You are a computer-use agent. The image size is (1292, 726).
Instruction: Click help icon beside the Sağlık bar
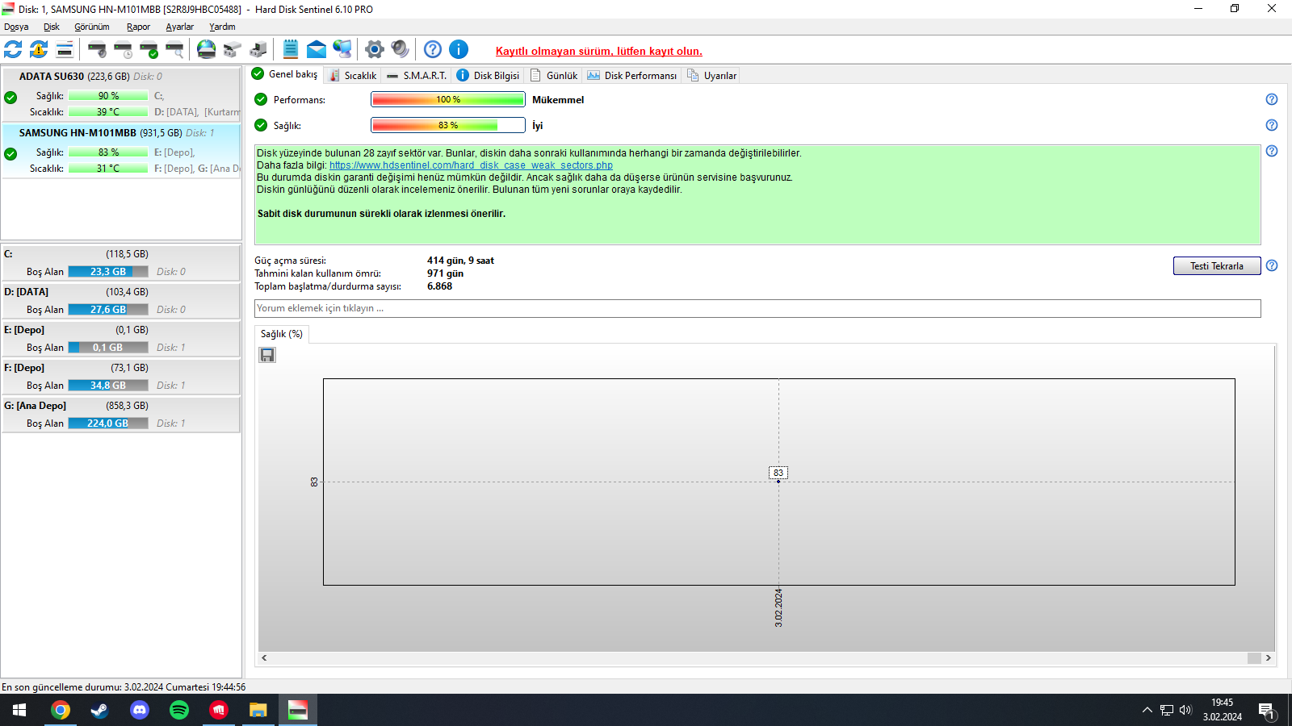[1272, 125]
